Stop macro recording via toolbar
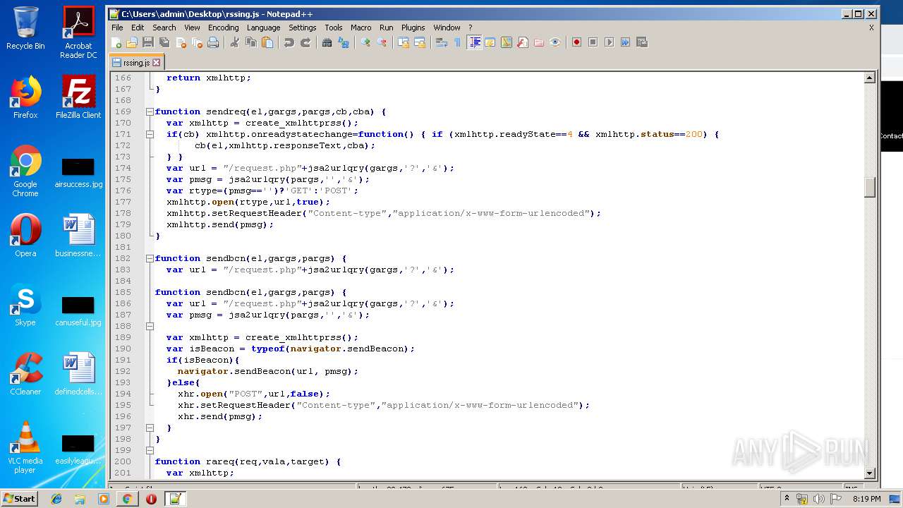 tap(593, 42)
